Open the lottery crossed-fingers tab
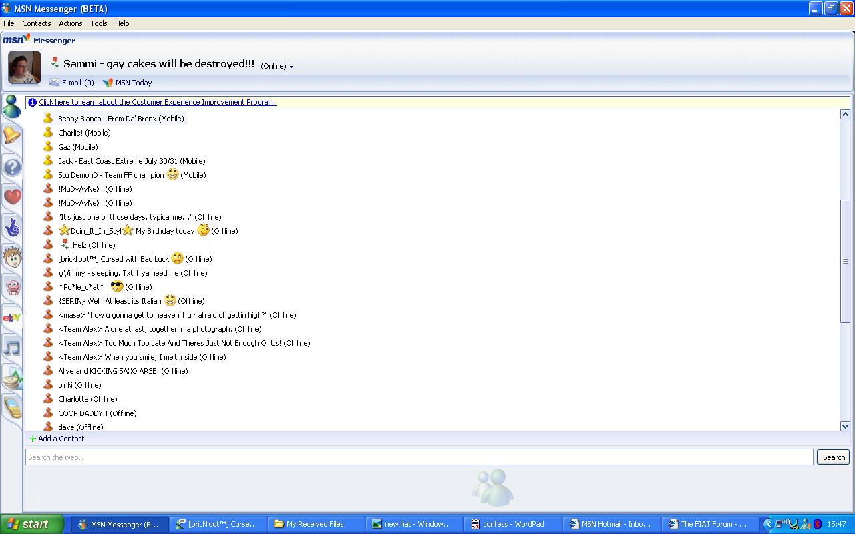Screen dimensions: 855x534 12,226
